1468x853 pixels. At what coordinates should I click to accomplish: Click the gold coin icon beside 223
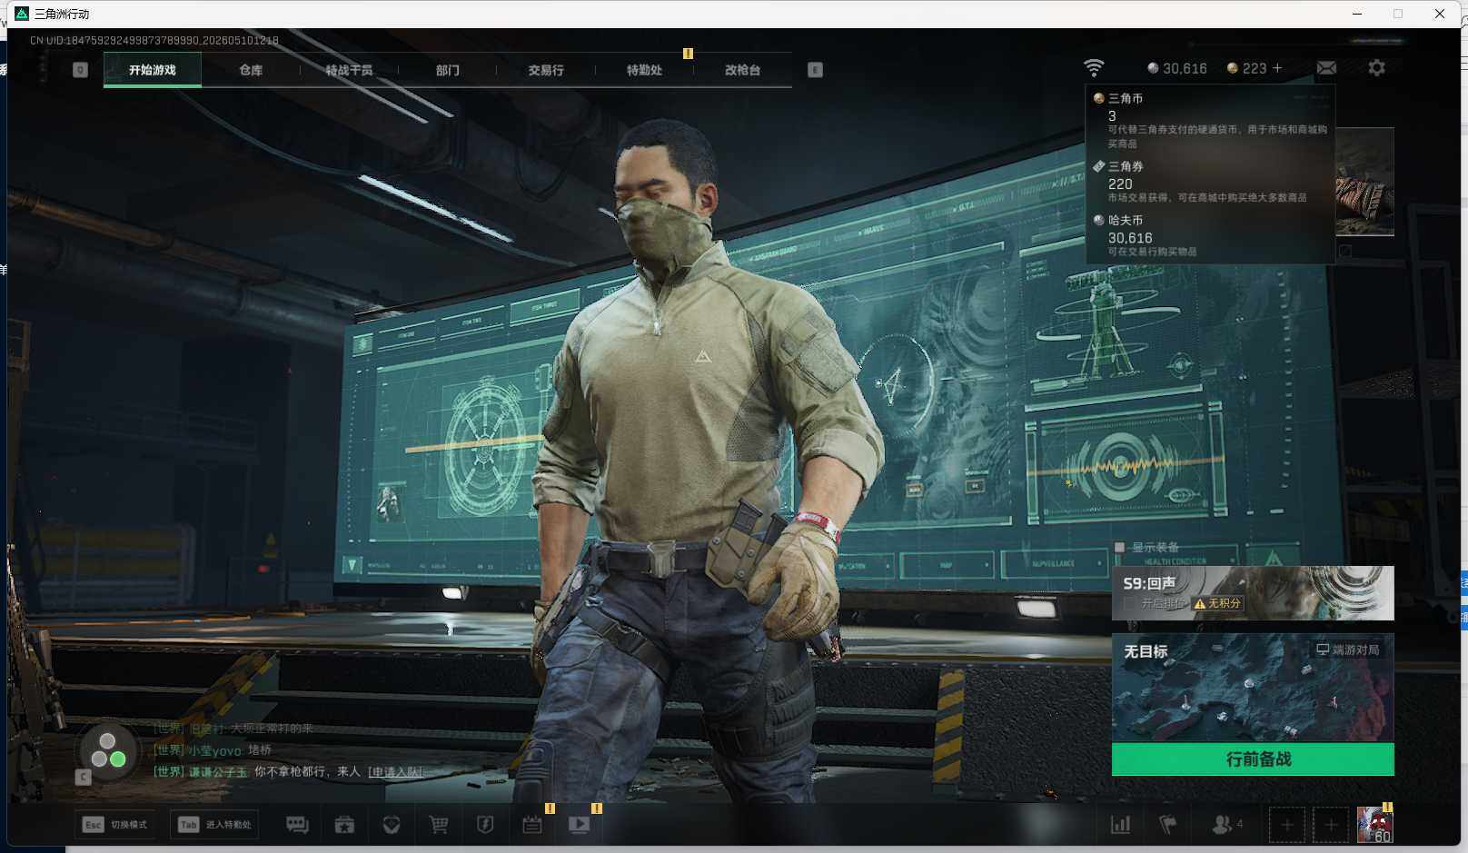pyautogui.click(x=1233, y=68)
